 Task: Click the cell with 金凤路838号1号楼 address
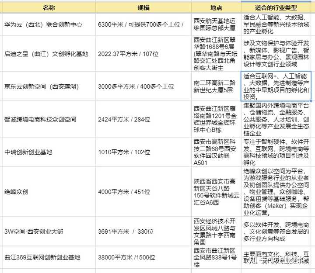216,257
